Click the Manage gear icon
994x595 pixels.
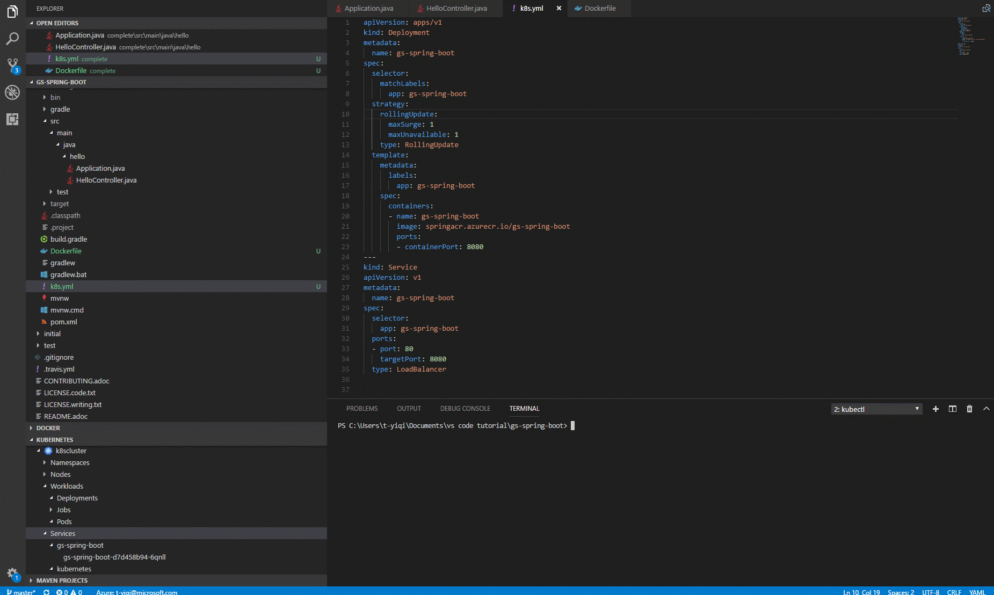pyautogui.click(x=12, y=573)
